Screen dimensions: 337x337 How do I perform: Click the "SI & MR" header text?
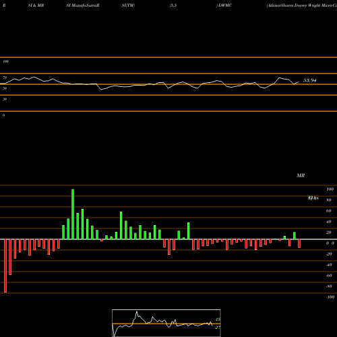tap(36, 5)
